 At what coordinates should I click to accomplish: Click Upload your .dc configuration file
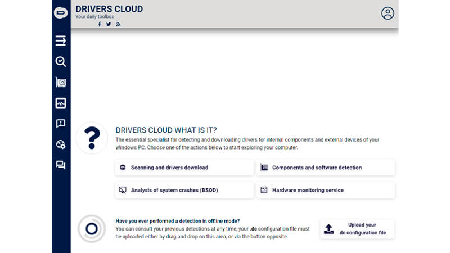click(x=357, y=229)
